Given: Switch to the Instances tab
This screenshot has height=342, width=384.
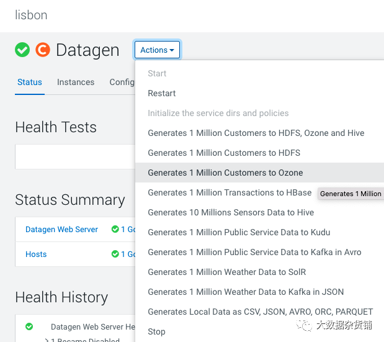Looking at the screenshot, I should tap(76, 82).
